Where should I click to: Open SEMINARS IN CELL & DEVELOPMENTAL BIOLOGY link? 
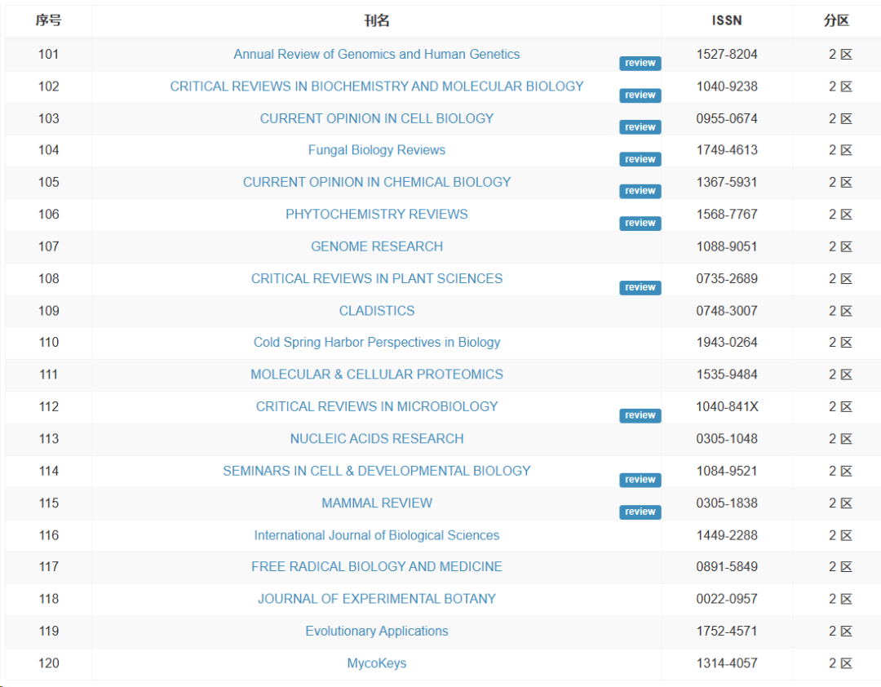tap(376, 471)
